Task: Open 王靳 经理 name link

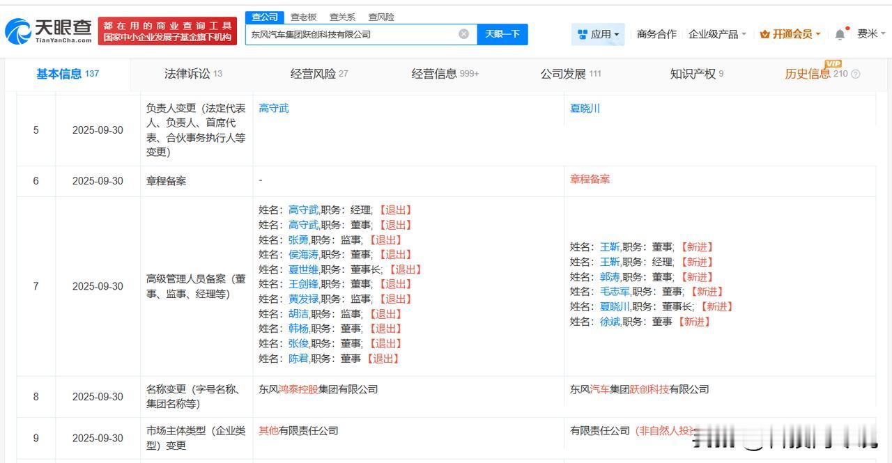Action: (x=610, y=262)
